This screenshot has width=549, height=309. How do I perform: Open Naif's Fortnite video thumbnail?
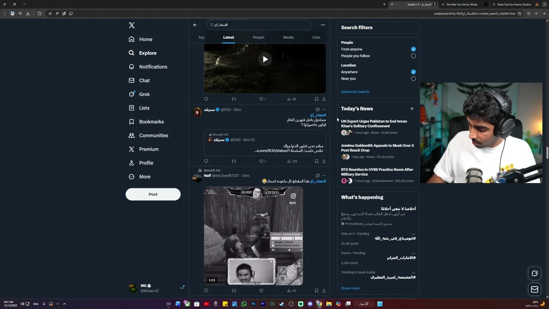pos(253,236)
